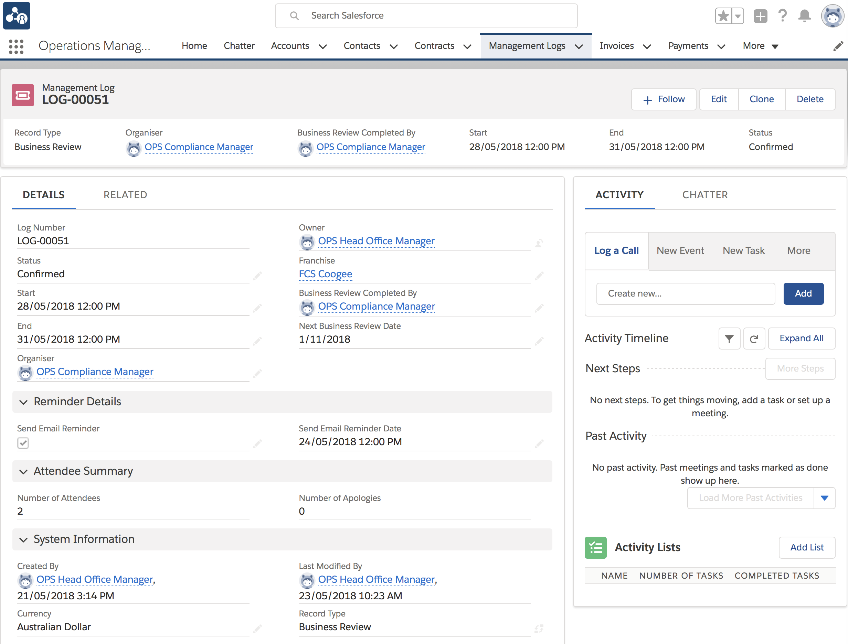Switch to the Chatter panel tab
This screenshot has height=644, width=848.
(705, 195)
